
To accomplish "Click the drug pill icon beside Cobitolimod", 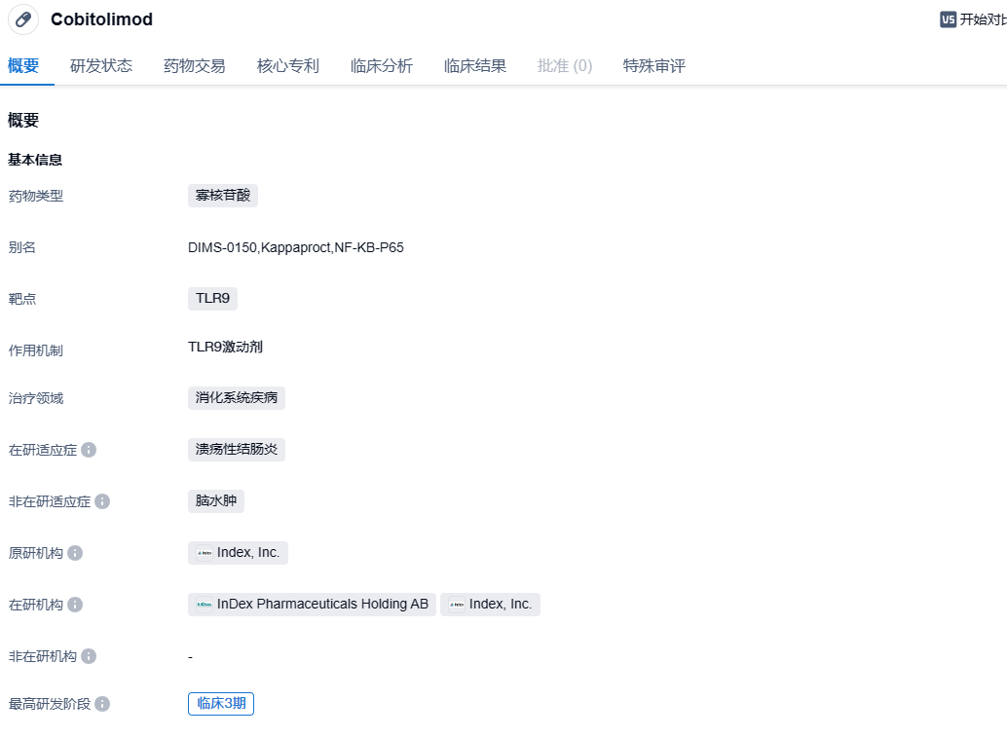I will (23, 19).
